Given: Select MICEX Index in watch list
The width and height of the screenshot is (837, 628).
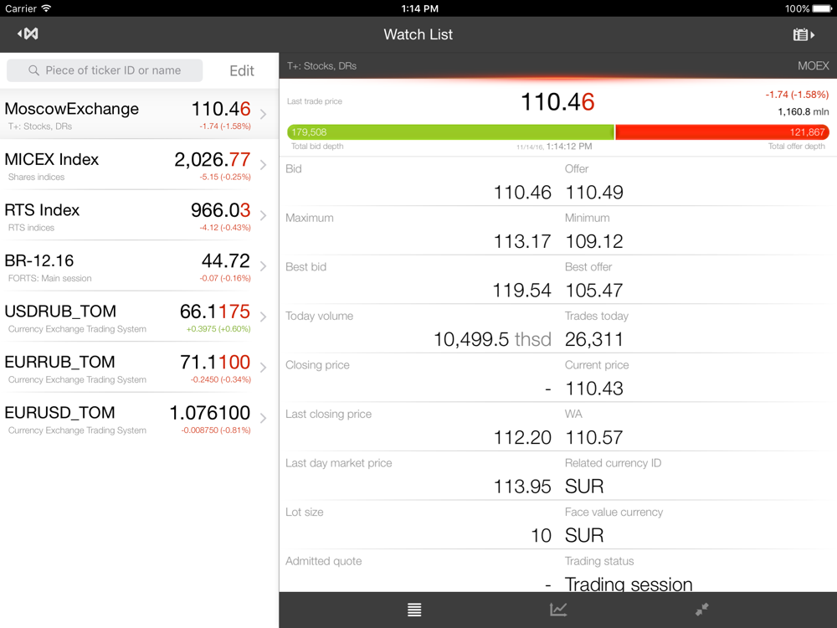Looking at the screenshot, I should click(x=139, y=164).
